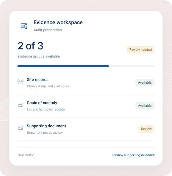
Task: Click the certificate icon beside Evidence workspace
Action: 24,26
